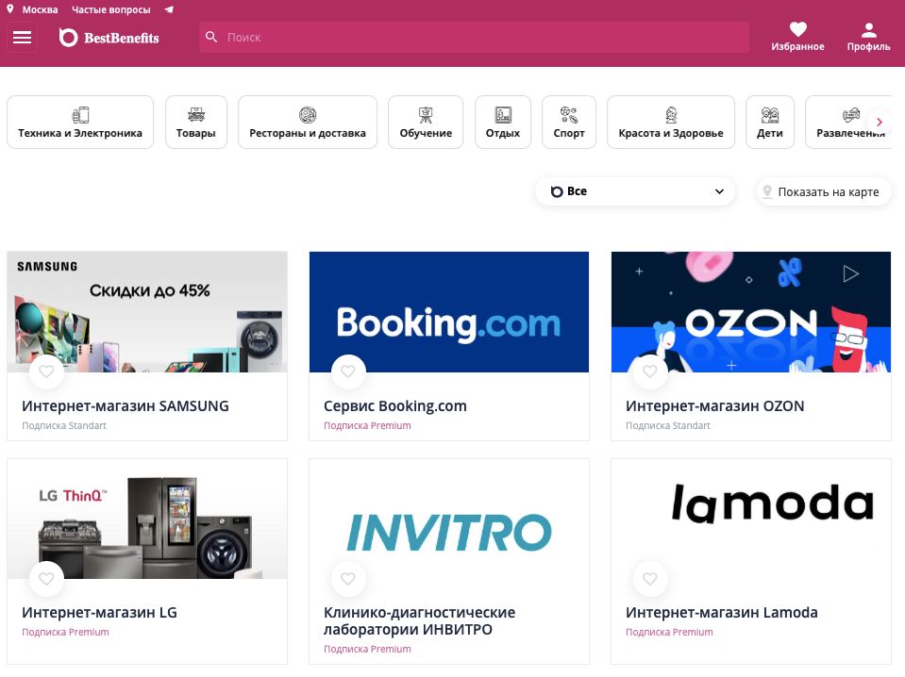Open the INVITRO banner image

pyautogui.click(x=449, y=519)
